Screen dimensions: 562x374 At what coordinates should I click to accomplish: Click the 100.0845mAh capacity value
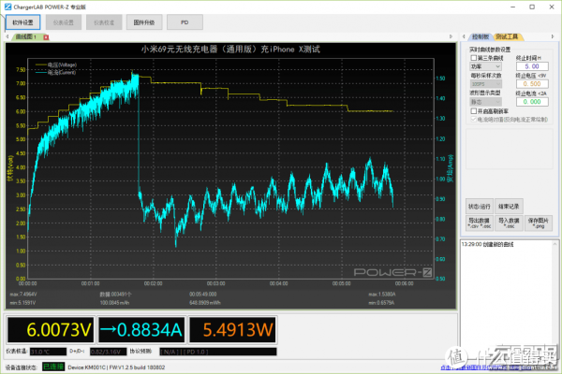[114, 303]
